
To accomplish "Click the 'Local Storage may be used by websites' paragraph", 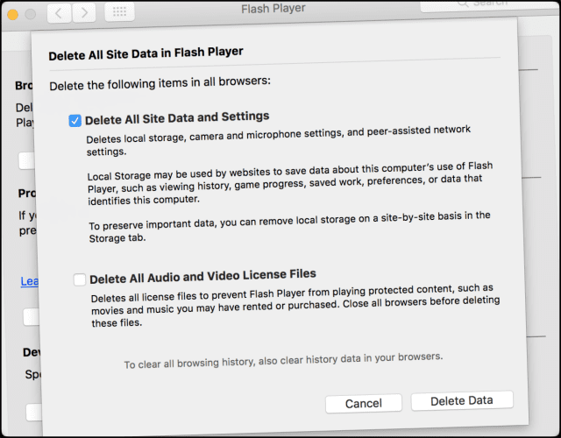I will (290, 183).
